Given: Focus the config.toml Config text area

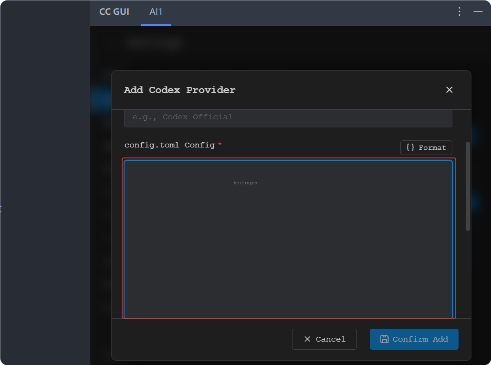Looking at the screenshot, I should coord(288,239).
